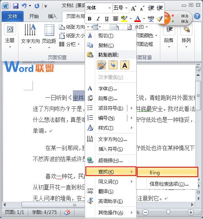Click the Redo icon in title bar
This screenshot has height=219, width=203.
point(37,6)
